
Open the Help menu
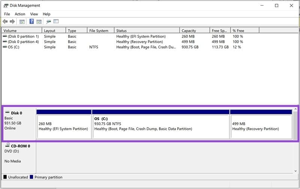point(46,14)
